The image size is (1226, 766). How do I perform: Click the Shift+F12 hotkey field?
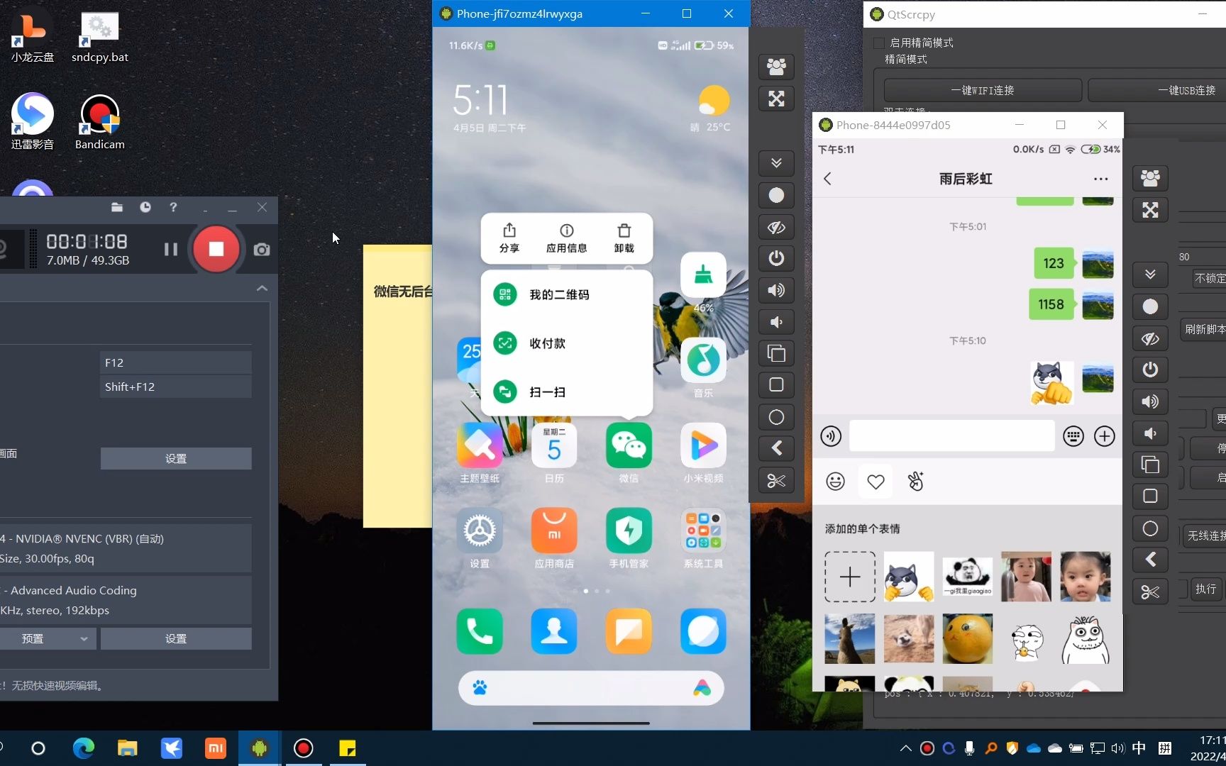click(x=176, y=387)
